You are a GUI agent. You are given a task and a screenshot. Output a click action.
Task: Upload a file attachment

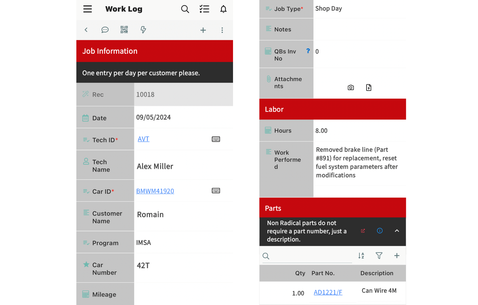point(369,88)
